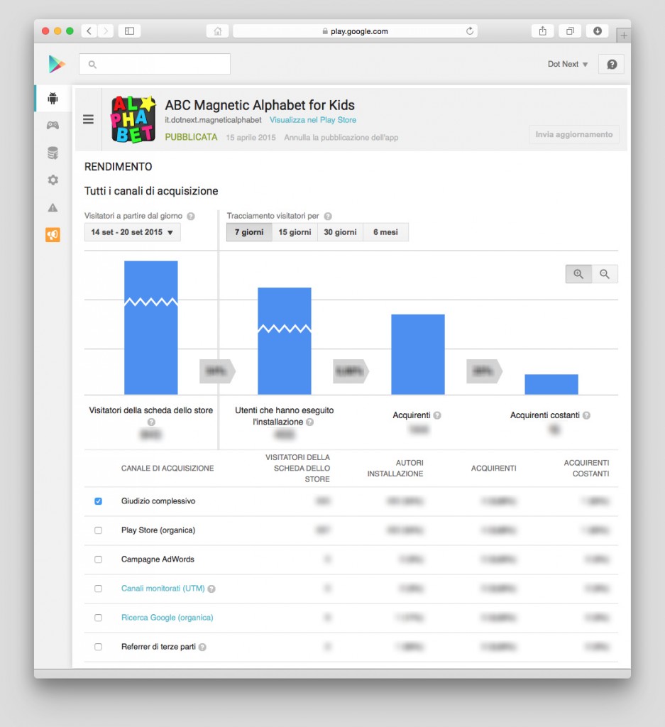The height and width of the screenshot is (727, 665).
Task: Go forward in the browser
Action: [x=106, y=31]
